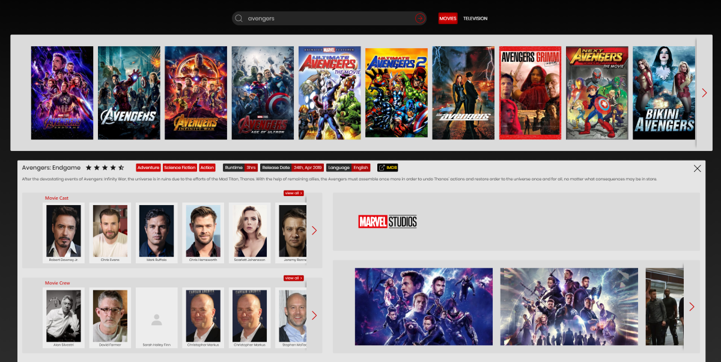Select Scarlett Johansson cast card
721x362 pixels.
coord(249,233)
